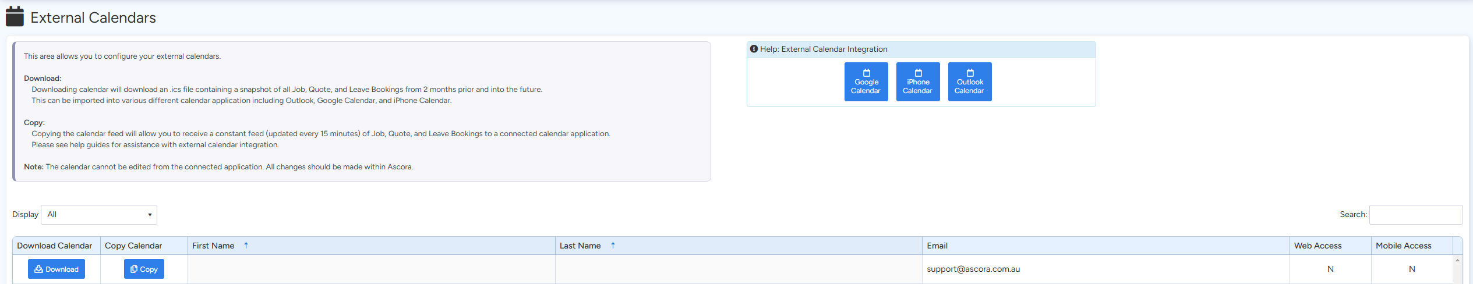Screen dimensions: 1473x284
Task: Click the Last Name sort arrow
Action: 613,246
